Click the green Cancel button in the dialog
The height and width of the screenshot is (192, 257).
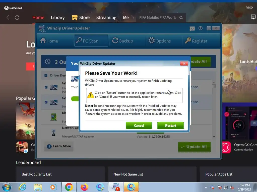coord(139,125)
